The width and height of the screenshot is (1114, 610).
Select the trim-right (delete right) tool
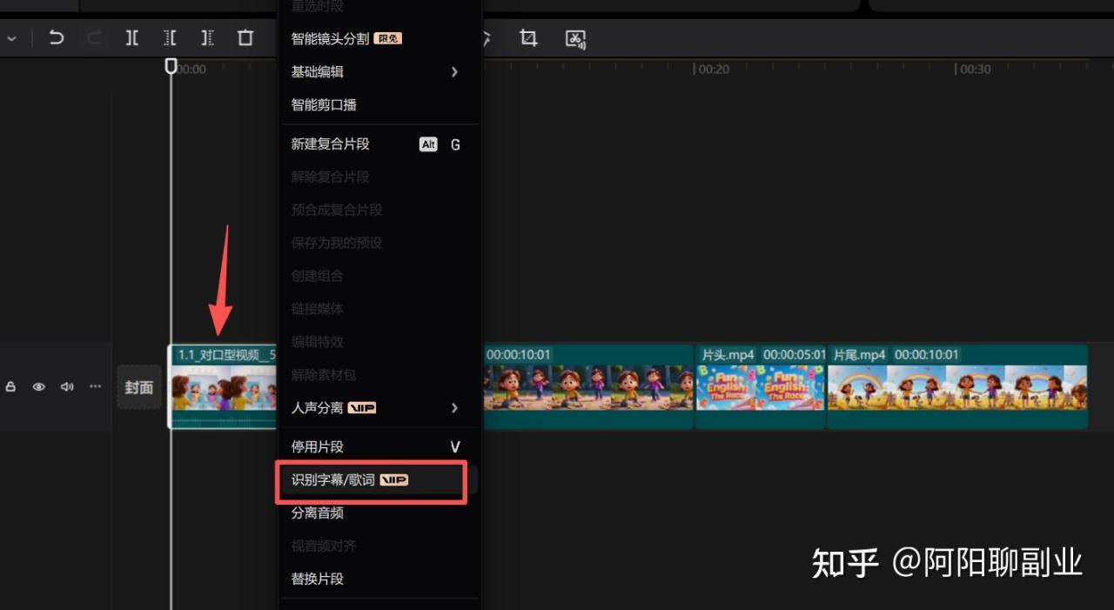coord(207,38)
